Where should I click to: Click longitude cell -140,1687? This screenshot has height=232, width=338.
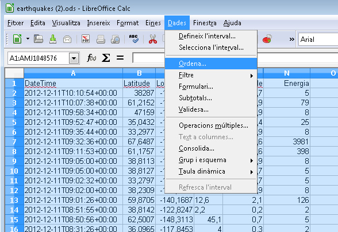click(175, 200)
